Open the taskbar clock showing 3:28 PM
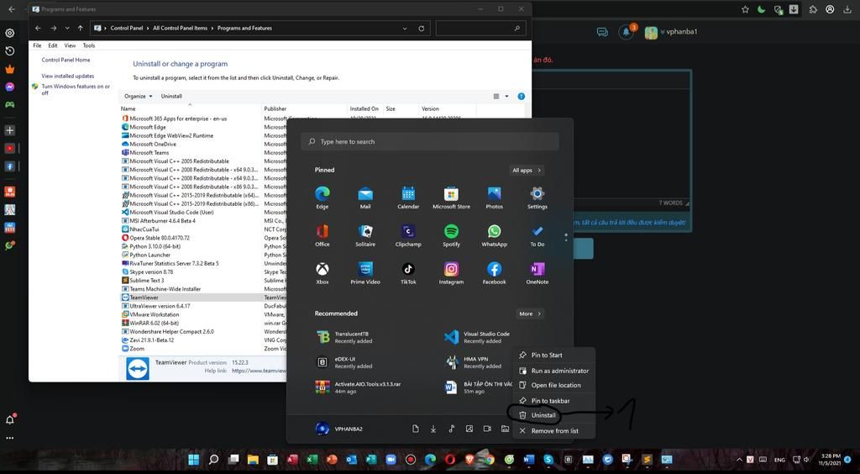Screen dimensions: 860x474 click(x=831, y=460)
